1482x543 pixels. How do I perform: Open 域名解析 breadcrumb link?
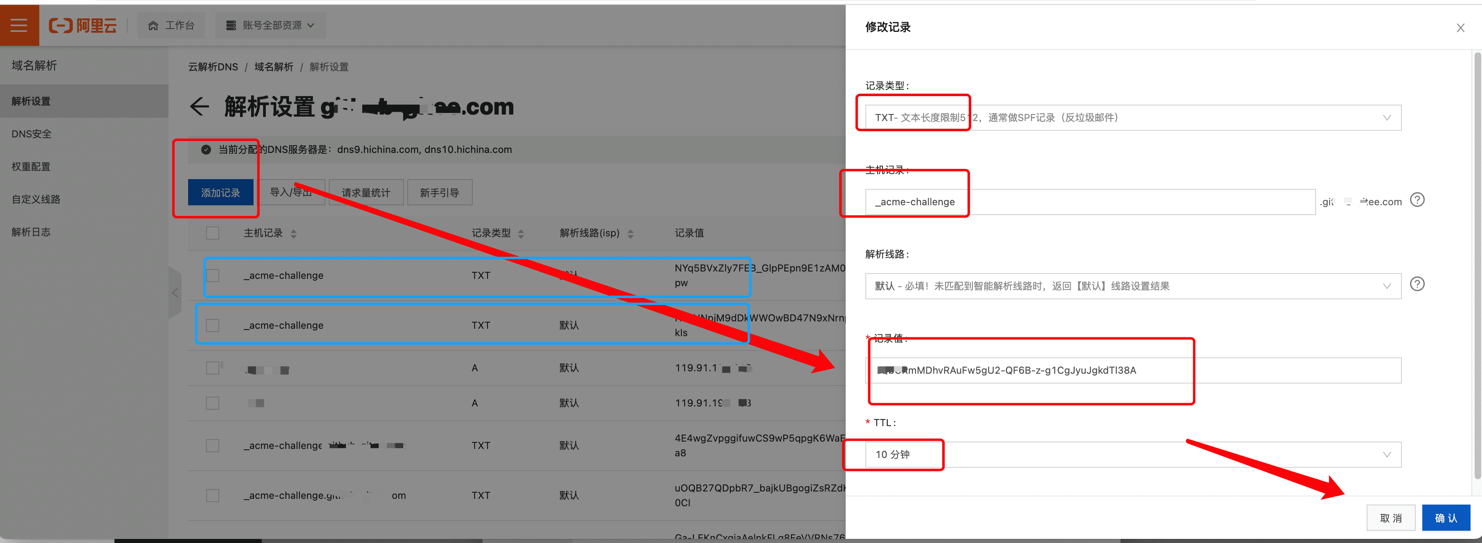[x=274, y=67]
